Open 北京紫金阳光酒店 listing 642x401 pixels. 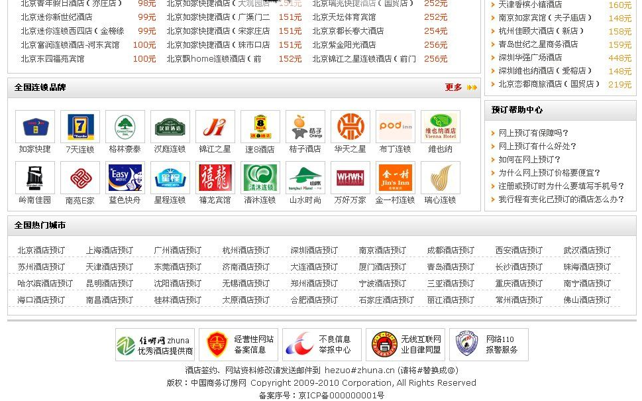(344, 44)
